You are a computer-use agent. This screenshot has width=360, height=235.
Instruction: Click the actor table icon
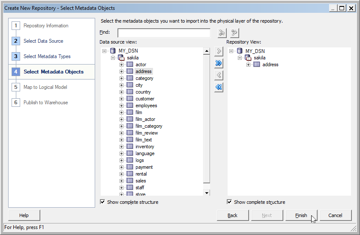click(x=130, y=65)
